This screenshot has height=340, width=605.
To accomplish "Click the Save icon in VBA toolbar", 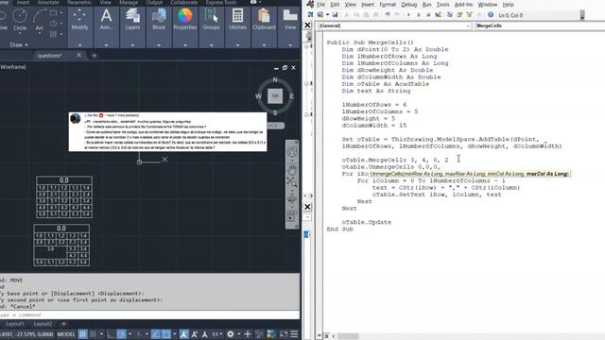I will (335, 15).
